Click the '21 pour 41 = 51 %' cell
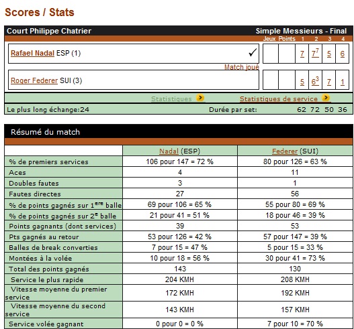The height and width of the screenshot is (329, 354). pos(179,215)
